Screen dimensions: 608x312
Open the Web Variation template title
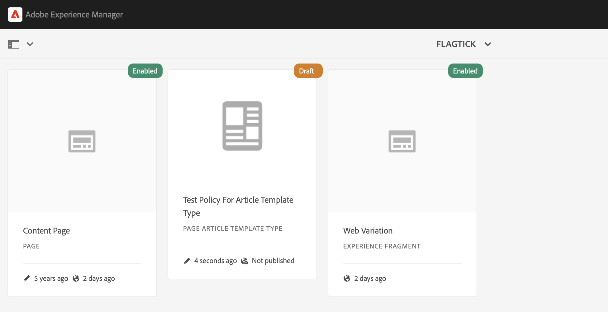click(x=368, y=231)
